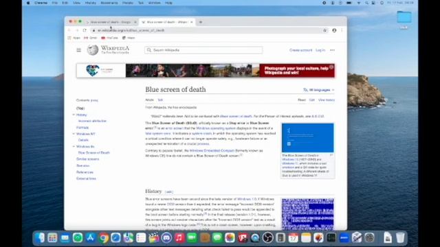
Task: Click the edit link next to History heading
Action: click(168, 192)
